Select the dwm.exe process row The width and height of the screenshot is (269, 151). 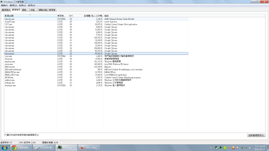tap(96, 59)
